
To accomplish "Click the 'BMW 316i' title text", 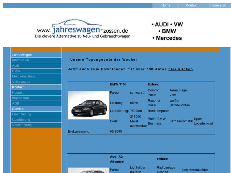I will point(118,84).
